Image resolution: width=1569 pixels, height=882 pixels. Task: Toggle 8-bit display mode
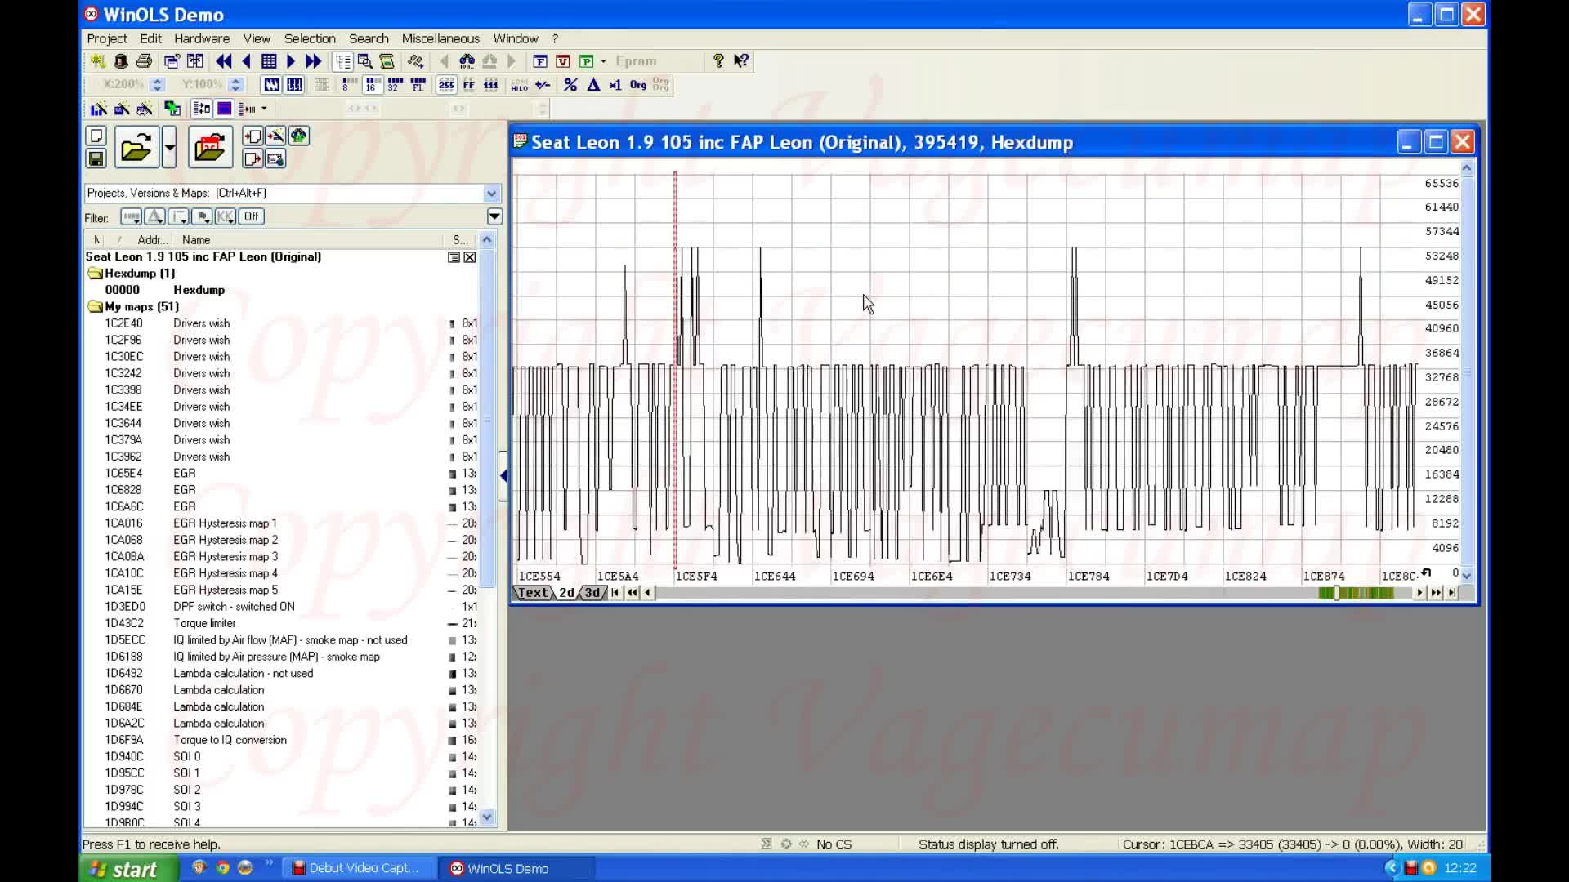349,85
